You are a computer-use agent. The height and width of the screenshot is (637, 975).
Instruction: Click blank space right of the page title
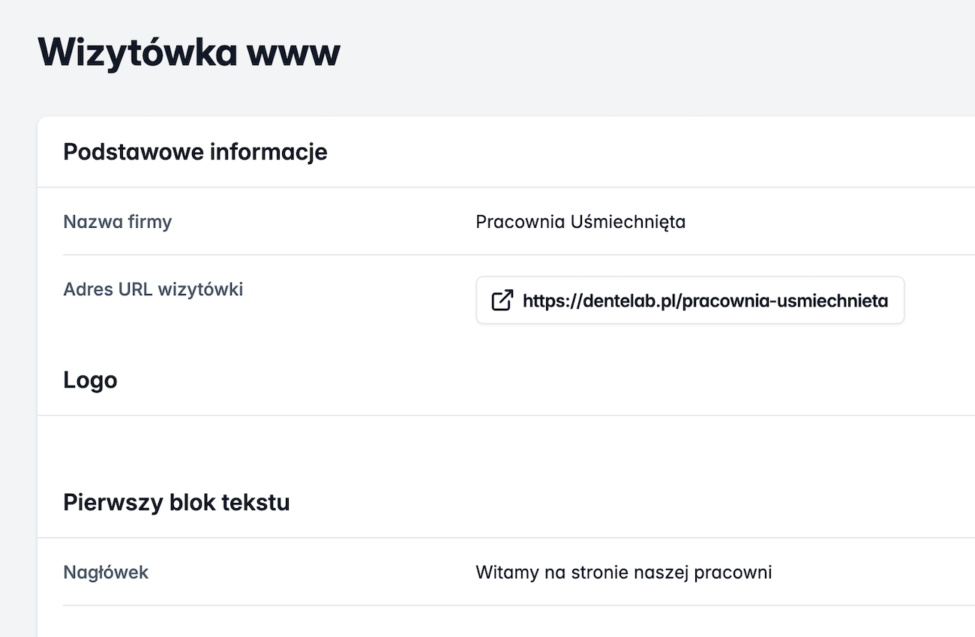(637, 52)
